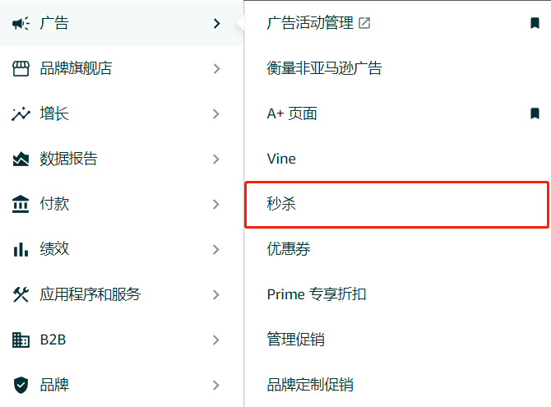Open the 秒杀 menu item

pos(396,205)
